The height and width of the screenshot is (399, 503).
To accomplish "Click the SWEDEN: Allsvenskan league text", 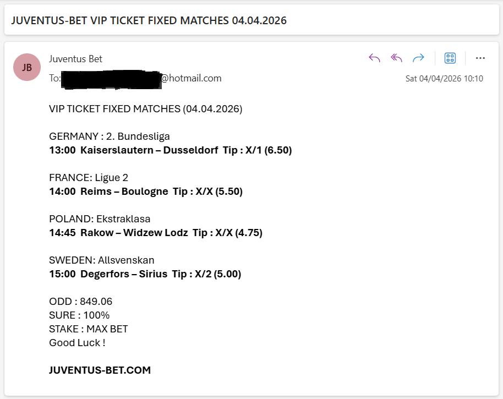I will pos(101,260).
